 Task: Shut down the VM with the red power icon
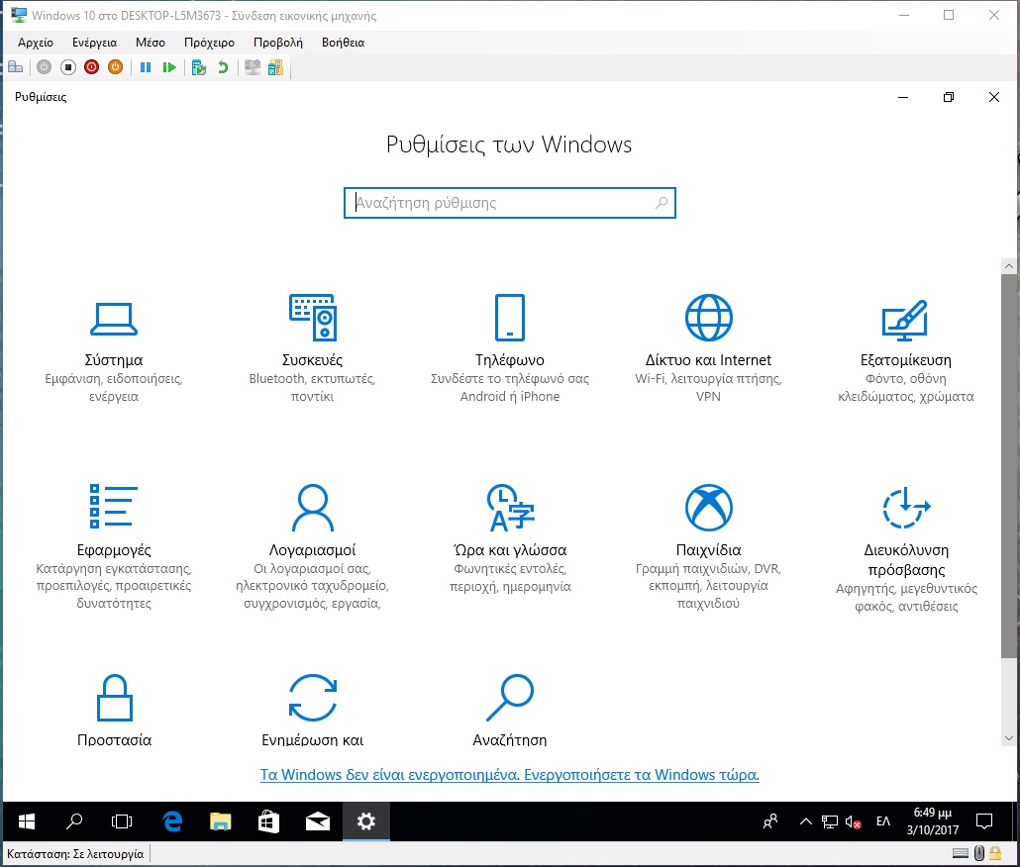point(92,67)
